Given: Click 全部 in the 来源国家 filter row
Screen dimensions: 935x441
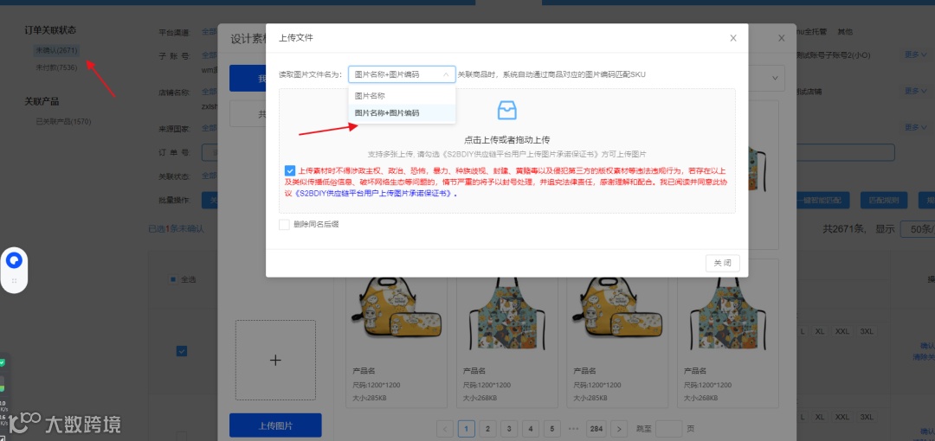Looking at the screenshot, I should coord(209,127).
